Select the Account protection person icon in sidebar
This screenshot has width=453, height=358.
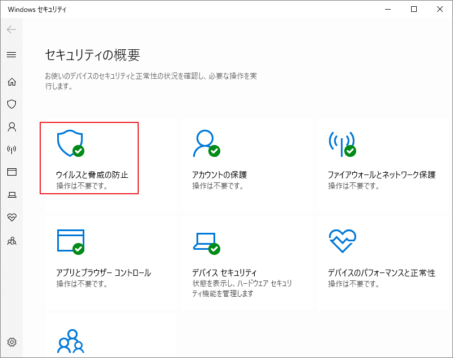[11, 127]
